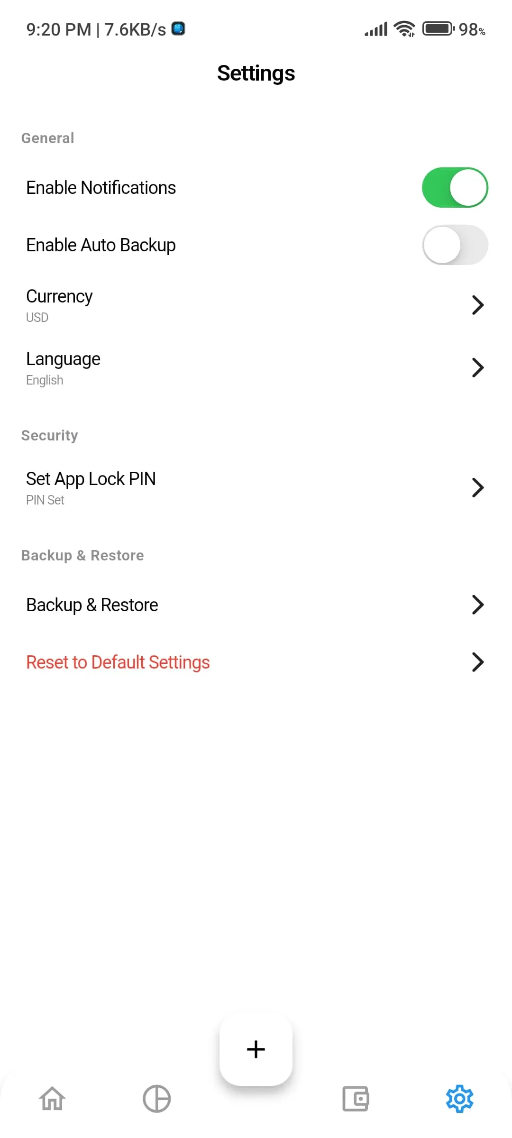
Task: Open the wallet tab icon
Action: tap(356, 1098)
